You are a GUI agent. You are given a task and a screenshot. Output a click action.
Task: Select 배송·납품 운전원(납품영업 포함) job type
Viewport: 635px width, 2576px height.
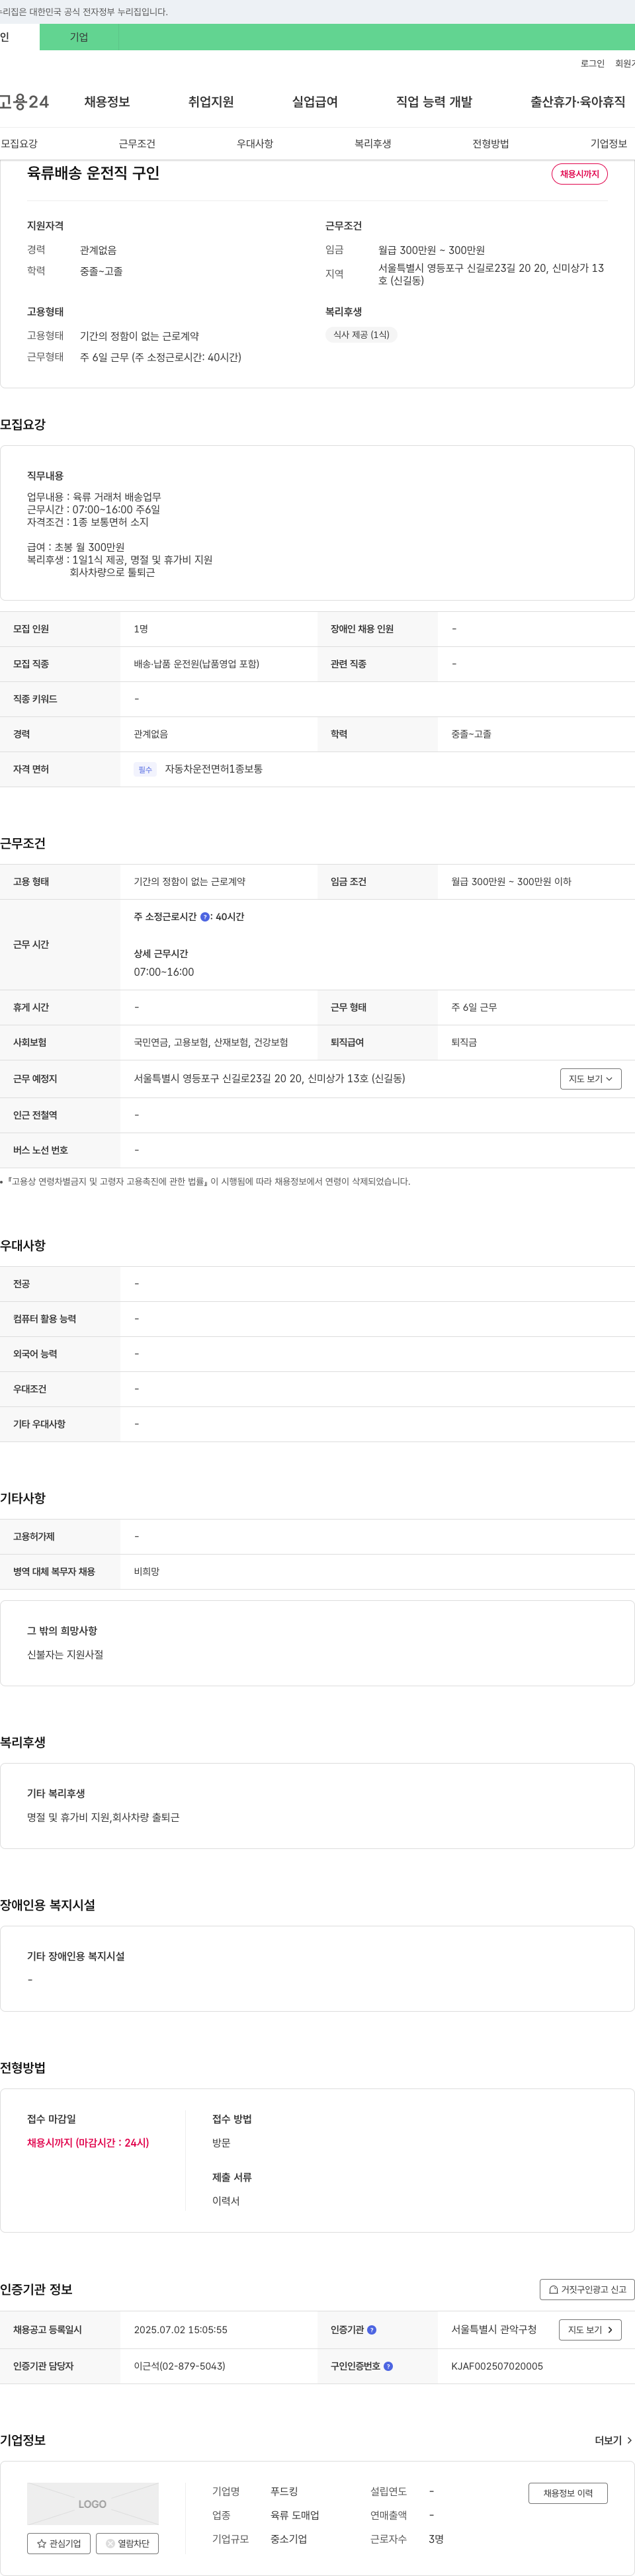point(197,664)
